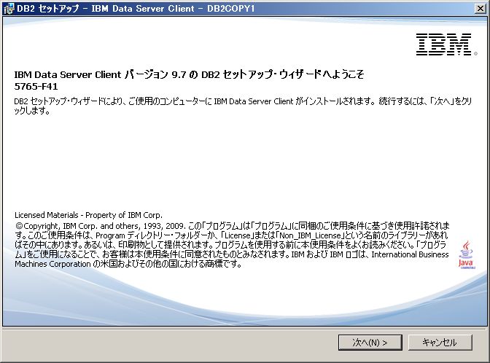Image resolution: width=490 pixels, height=363 pixels.
Task: Click the Java logo icon
Action: point(466,254)
